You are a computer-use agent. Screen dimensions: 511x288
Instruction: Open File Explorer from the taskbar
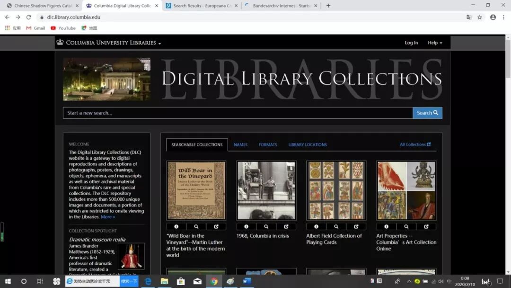(164, 281)
